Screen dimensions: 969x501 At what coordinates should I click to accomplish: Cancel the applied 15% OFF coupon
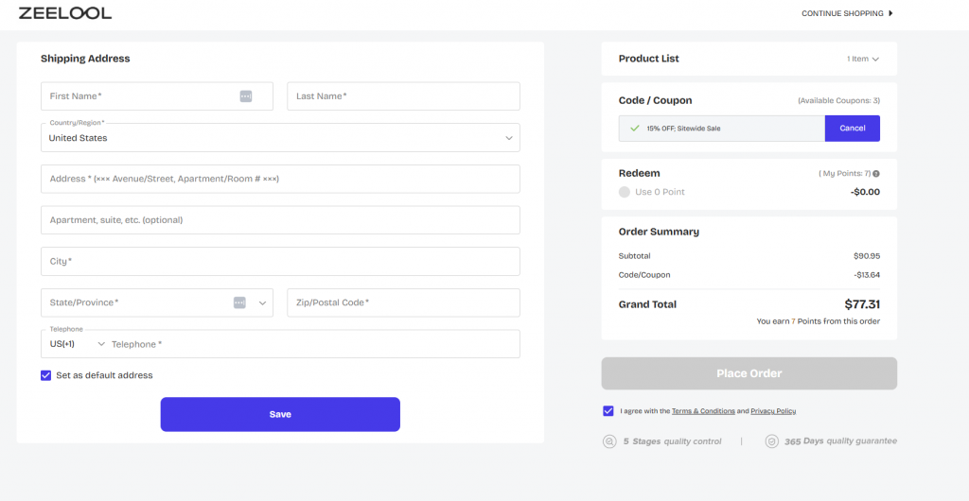852,129
